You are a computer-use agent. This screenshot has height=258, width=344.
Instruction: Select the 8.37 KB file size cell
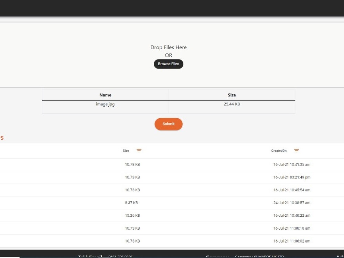pyautogui.click(x=131, y=203)
